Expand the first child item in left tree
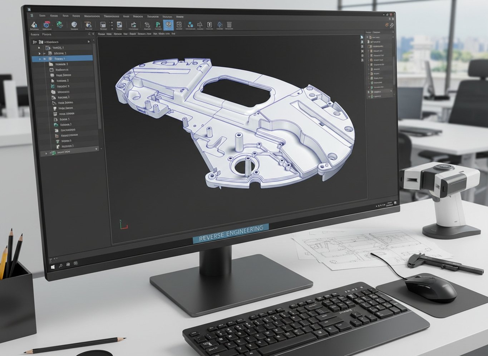The height and width of the screenshot is (356, 488). [39, 48]
